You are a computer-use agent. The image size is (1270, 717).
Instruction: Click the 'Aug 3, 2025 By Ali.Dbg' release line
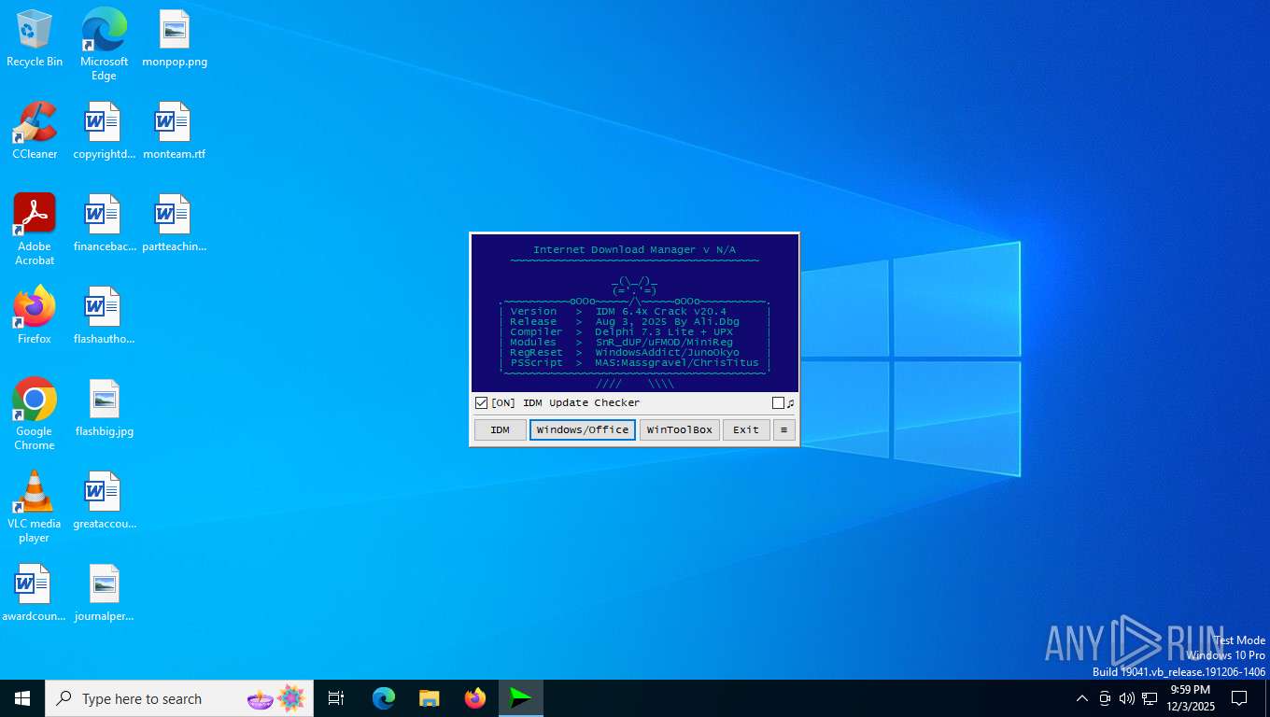pos(668,322)
